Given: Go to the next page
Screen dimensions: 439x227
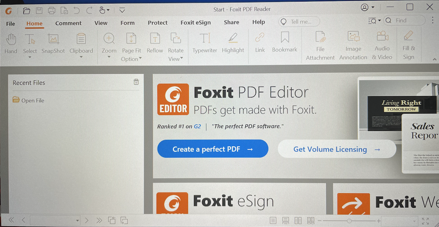Looking at the screenshot, I should pyautogui.click(x=87, y=220).
